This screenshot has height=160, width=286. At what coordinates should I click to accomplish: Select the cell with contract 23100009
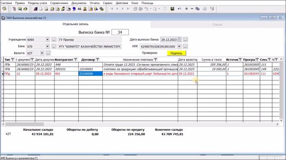click(90, 74)
